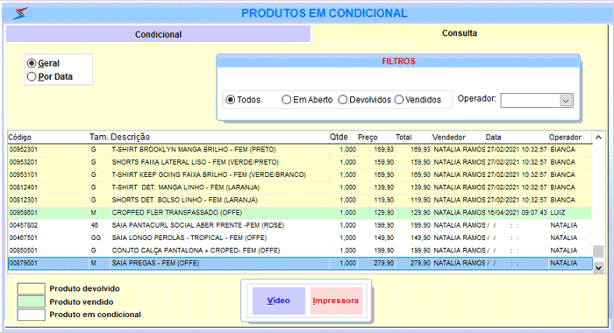Image resolution: width=614 pixels, height=333 pixels.
Task: Click the Produto devolvido legend label
Action: pos(84,289)
